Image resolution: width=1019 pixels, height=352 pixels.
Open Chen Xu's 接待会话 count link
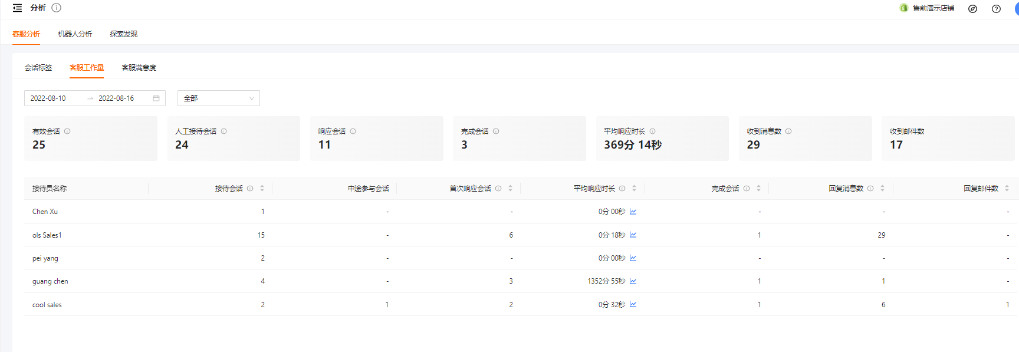263,212
